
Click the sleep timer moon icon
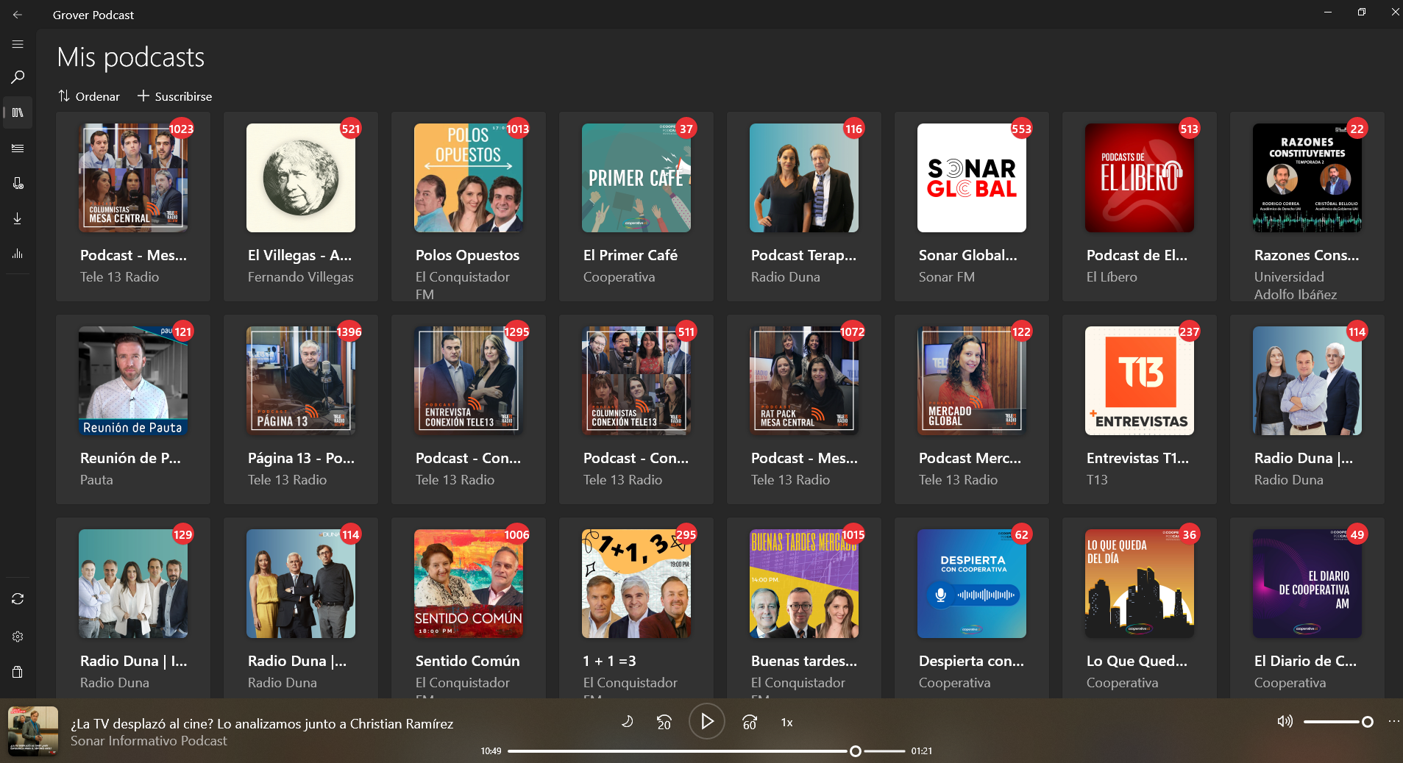(x=628, y=722)
